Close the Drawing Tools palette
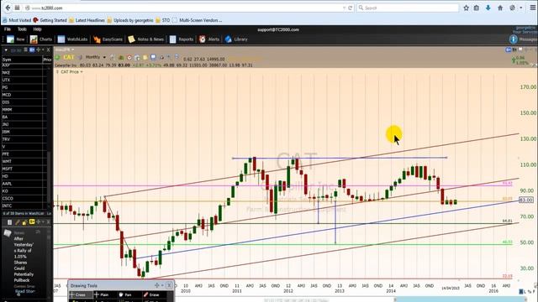Screen dimensions: 538x302 pos(169,285)
